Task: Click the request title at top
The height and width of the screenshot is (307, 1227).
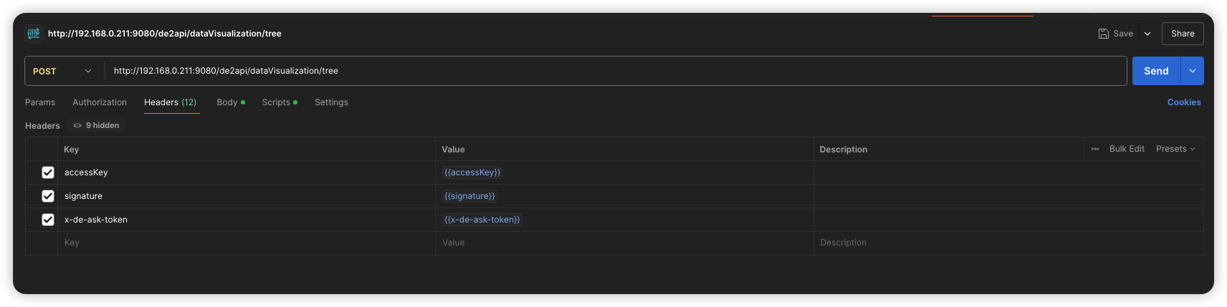Action: 165,34
